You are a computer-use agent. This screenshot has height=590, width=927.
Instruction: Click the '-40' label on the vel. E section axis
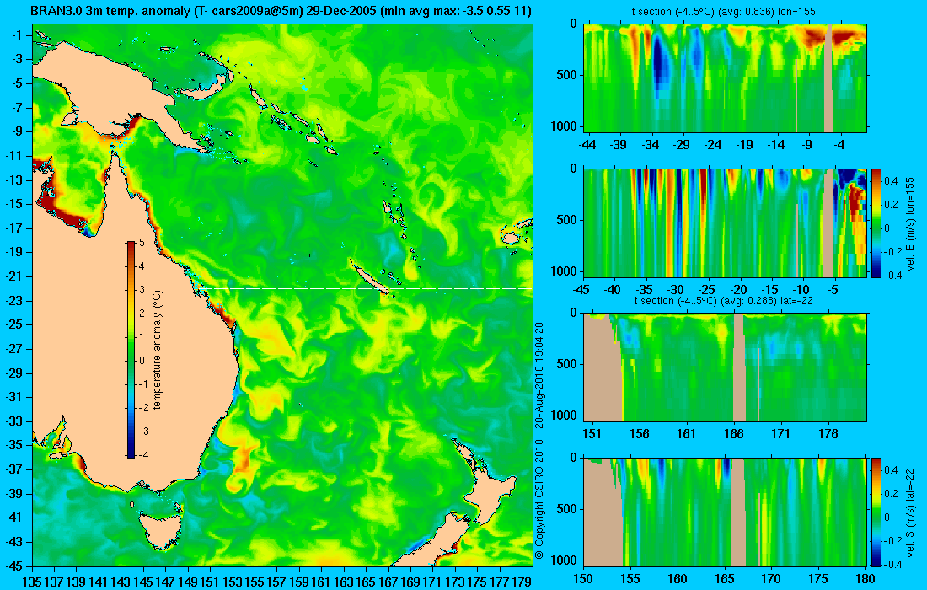[613, 290]
